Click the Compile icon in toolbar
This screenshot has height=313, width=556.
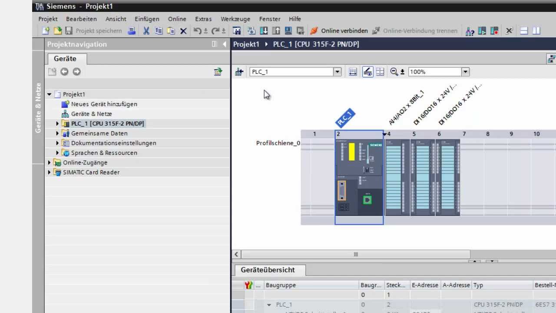coord(251,31)
